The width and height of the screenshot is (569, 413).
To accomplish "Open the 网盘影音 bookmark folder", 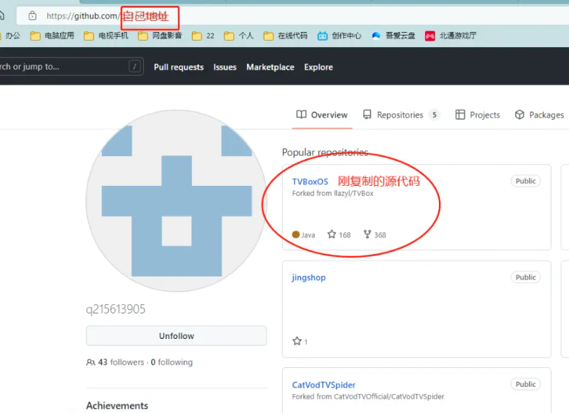I will [x=160, y=36].
